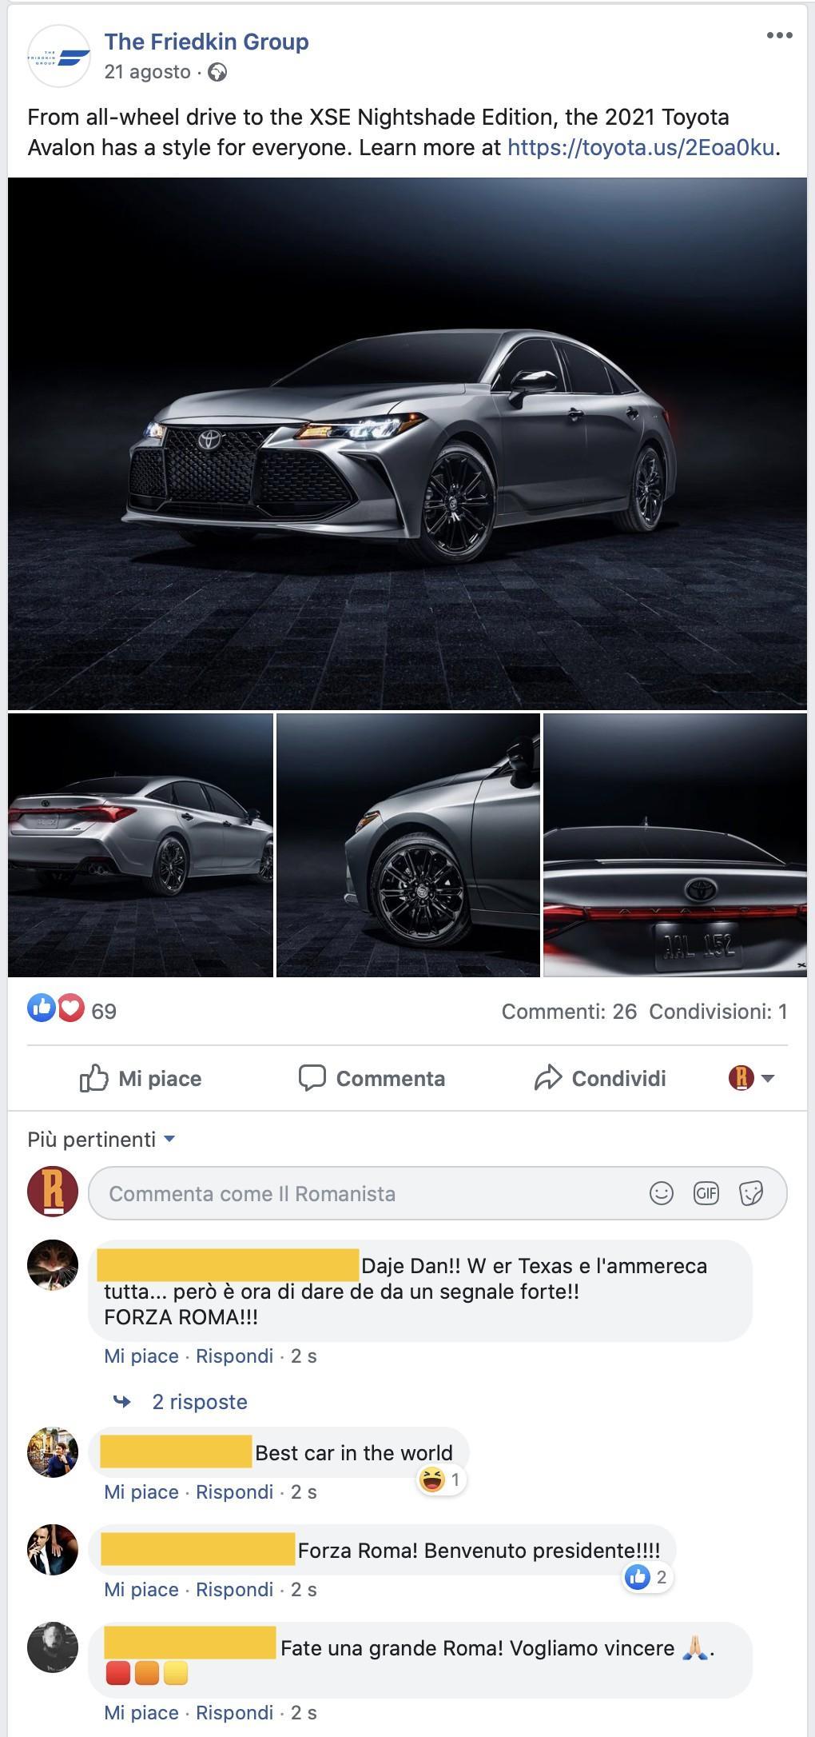Click the Commenta action button
Image resolution: width=815 pixels, height=1737 pixels.
point(372,1079)
